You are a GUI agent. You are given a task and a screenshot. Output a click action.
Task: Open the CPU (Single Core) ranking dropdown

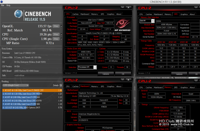tap(16, 85)
